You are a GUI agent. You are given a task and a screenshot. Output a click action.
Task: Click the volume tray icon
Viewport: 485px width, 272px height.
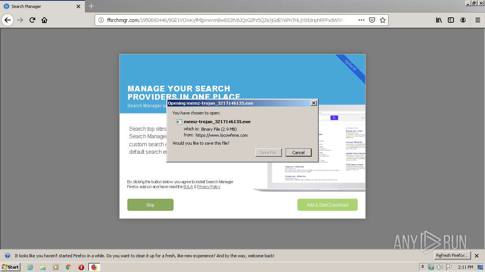tap(440, 267)
